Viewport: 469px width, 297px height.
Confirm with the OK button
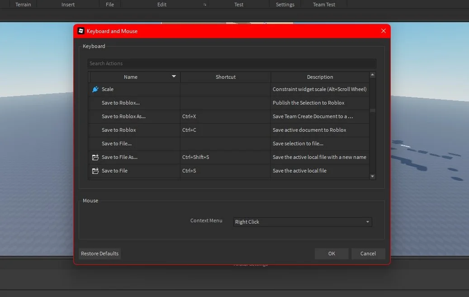click(332, 254)
